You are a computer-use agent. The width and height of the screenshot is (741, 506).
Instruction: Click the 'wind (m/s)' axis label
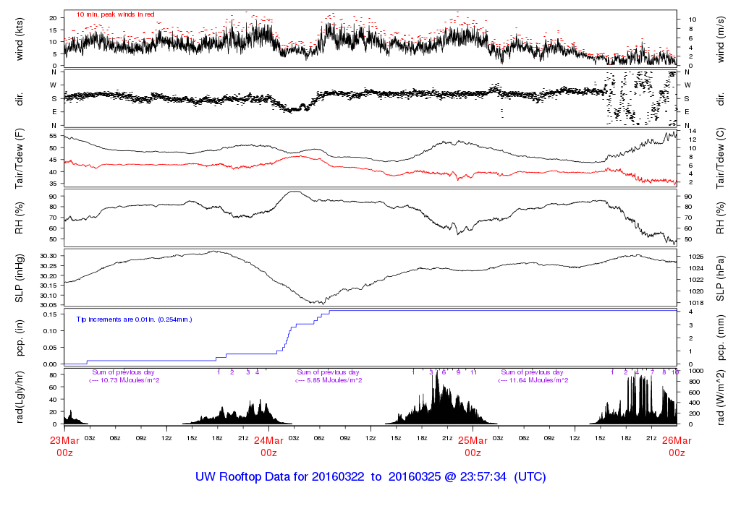click(x=720, y=40)
